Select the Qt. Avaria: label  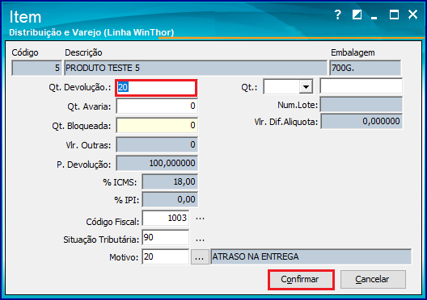point(89,106)
